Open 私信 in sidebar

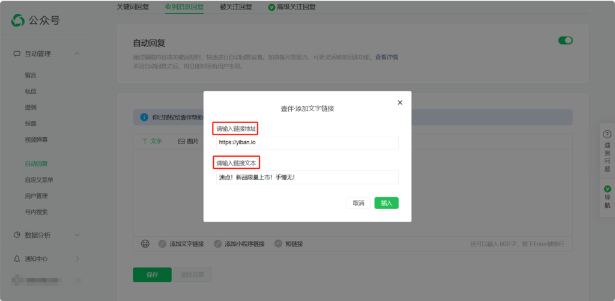pyautogui.click(x=31, y=91)
